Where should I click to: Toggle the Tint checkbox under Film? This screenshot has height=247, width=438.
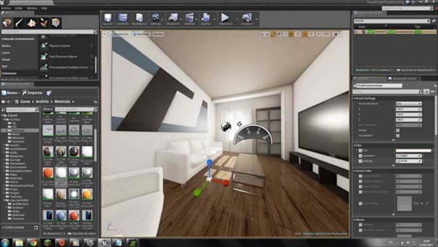[360, 150]
